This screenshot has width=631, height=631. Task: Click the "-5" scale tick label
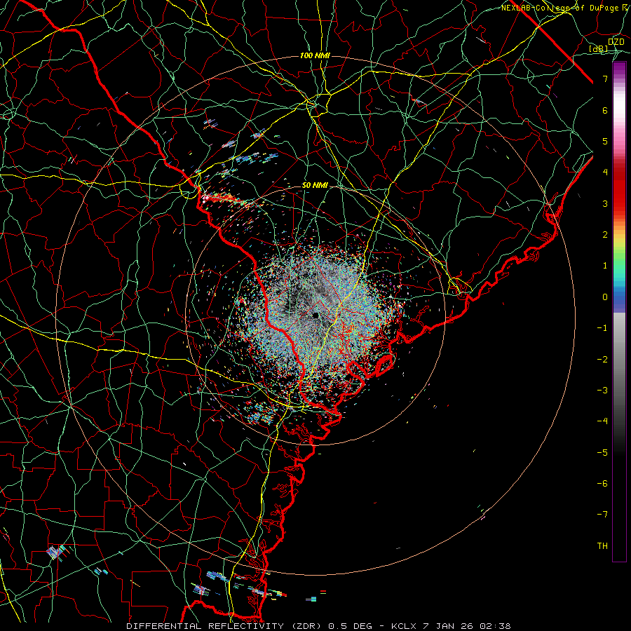(x=602, y=452)
